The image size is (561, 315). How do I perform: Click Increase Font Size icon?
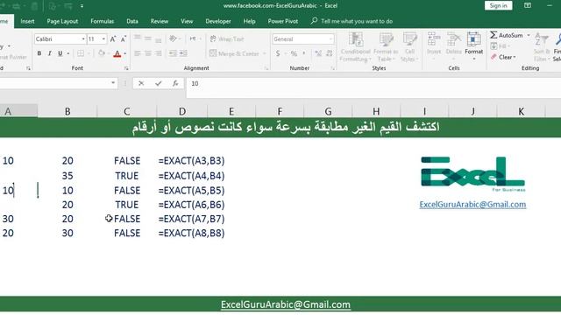113,38
